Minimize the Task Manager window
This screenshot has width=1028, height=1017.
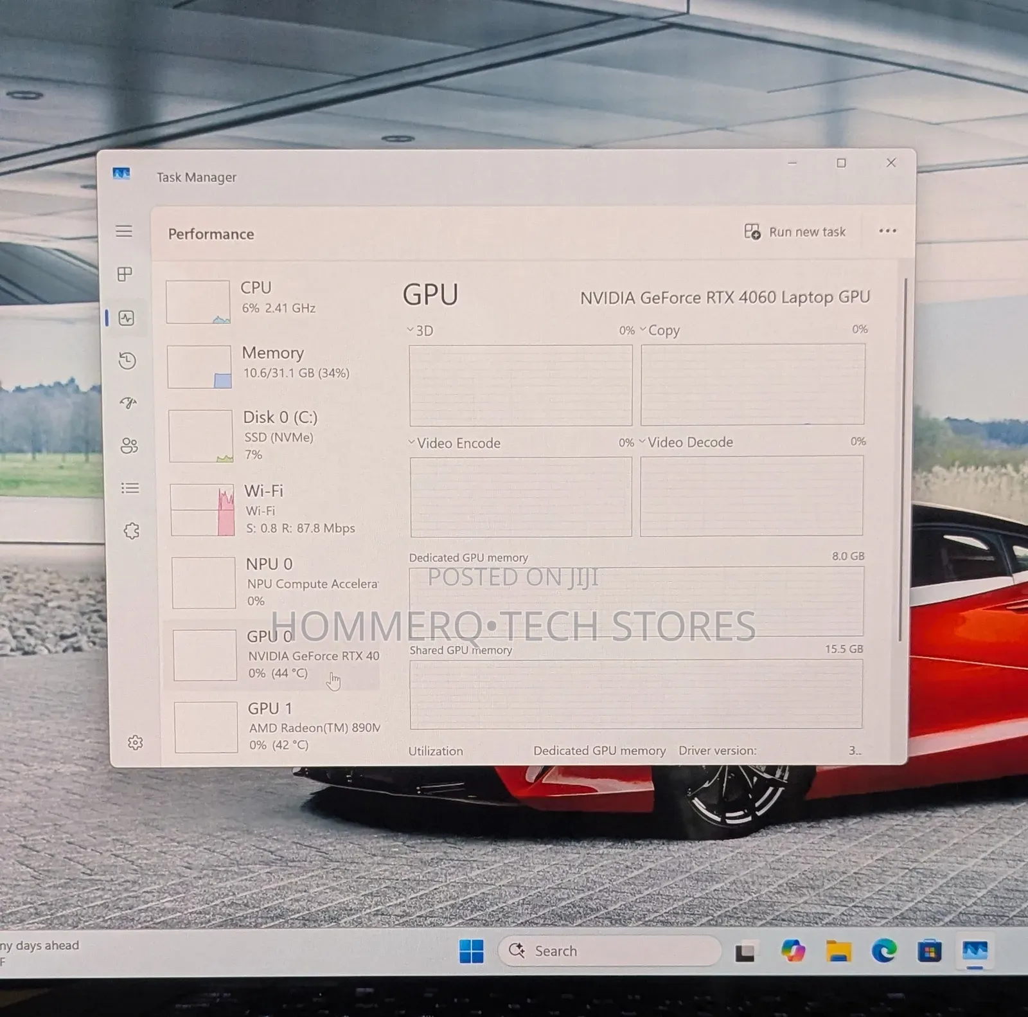point(792,163)
